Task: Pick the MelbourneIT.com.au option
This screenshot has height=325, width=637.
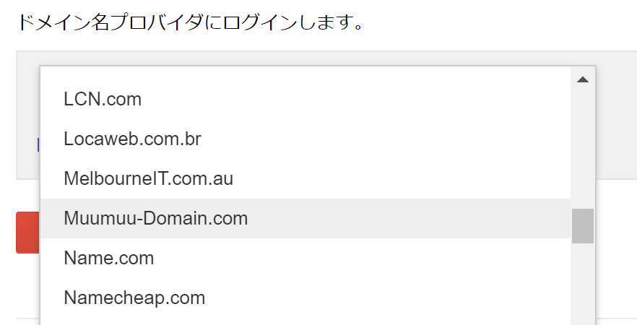Action: tap(148, 178)
